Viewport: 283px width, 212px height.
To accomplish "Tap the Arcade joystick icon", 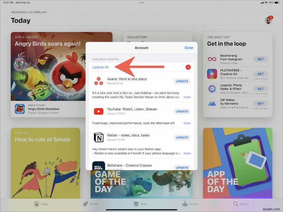I will coord(185,204).
